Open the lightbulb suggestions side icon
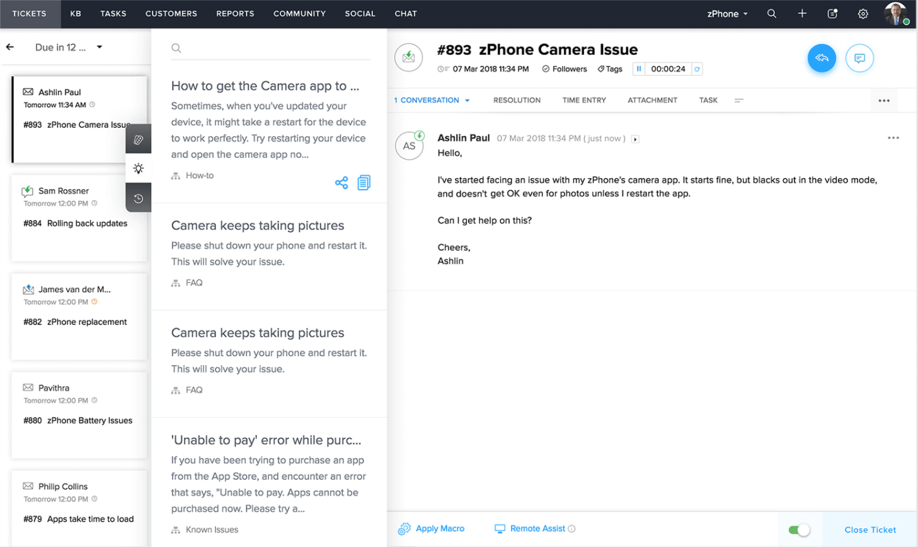918x547 pixels. (139, 169)
